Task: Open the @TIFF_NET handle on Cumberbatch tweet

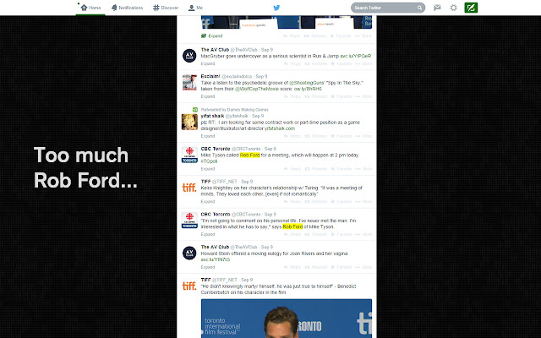Action: pos(225,280)
